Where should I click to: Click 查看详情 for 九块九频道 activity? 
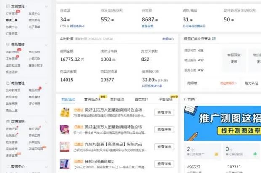point(164,147)
